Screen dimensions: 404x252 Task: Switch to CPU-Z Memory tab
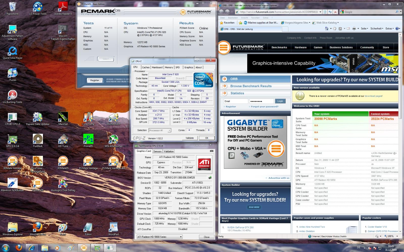click(x=169, y=67)
